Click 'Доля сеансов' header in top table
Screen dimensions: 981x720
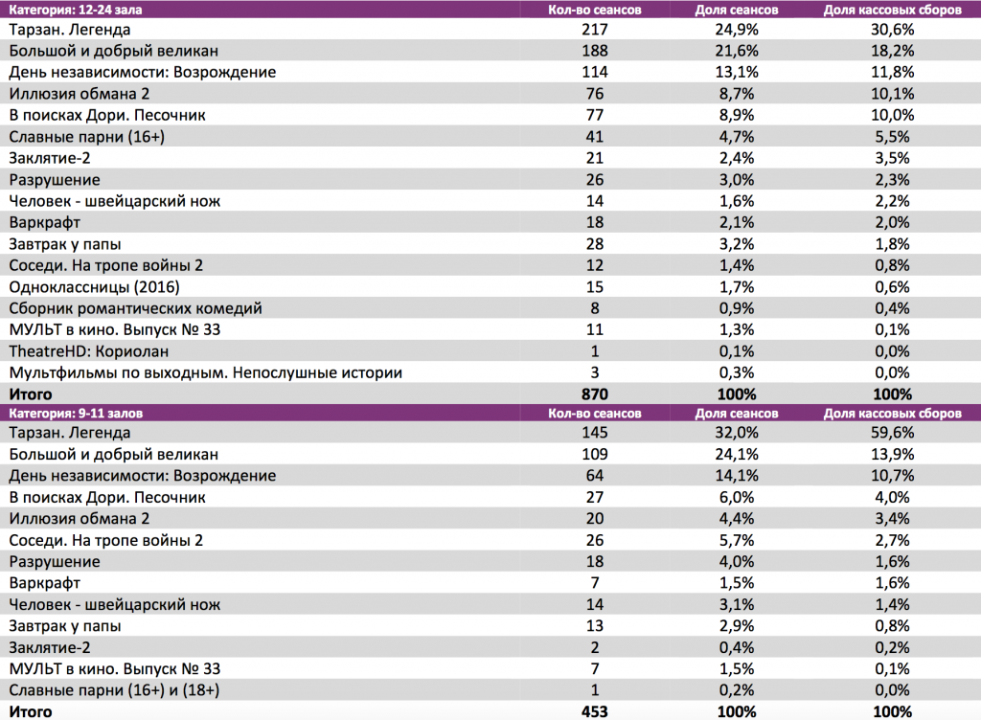[736, 10]
